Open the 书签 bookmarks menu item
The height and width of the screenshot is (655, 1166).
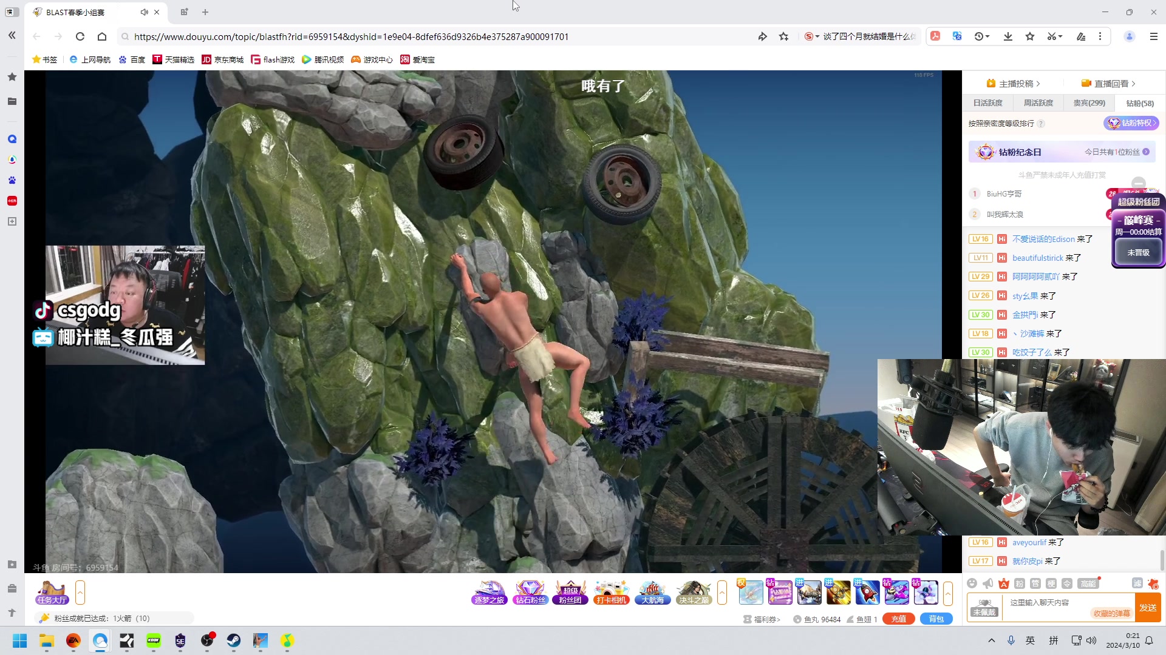point(45,59)
